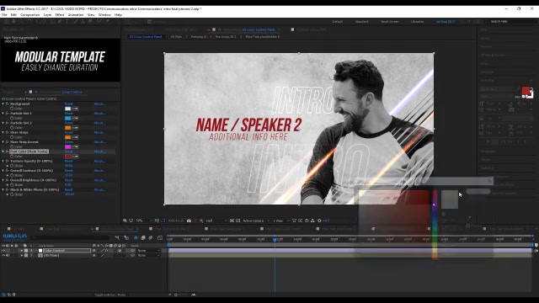This screenshot has width=539, height=303.
Task: Click the snapshot camera icon in viewer
Action: pyautogui.click(x=189, y=221)
